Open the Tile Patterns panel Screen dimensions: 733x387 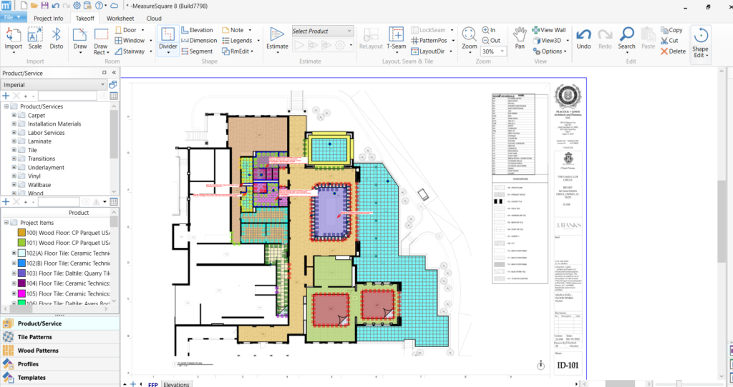point(60,336)
